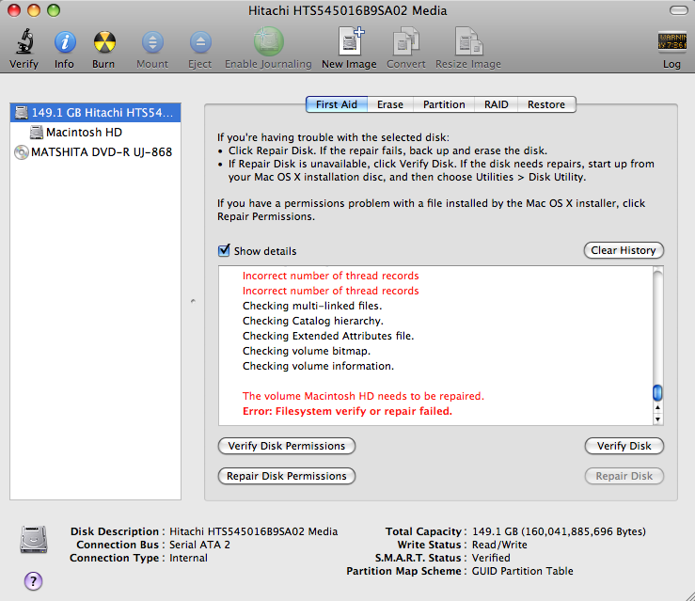Click the log scroll up arrow
This screenshot has height=601, width=695.
point(657,407)
